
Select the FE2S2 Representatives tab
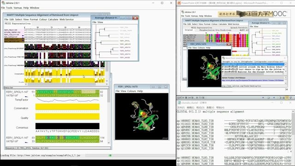[18, 24]
